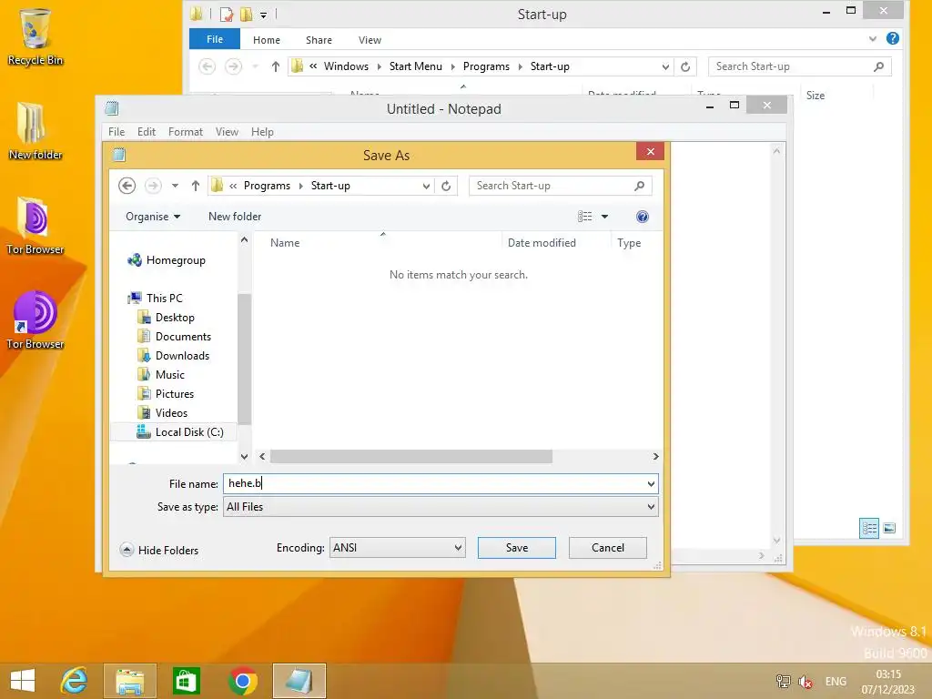Screen dimensions: 932x699
Task: Open Notepad View menu
Action: [x=227, y=132]
